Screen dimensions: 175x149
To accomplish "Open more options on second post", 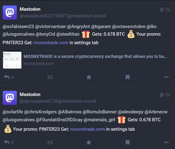I will [x=166, y=142].
